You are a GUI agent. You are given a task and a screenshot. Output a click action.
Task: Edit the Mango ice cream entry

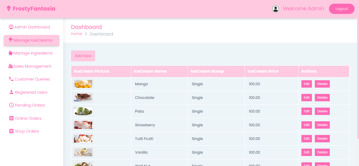pos(306,84)
